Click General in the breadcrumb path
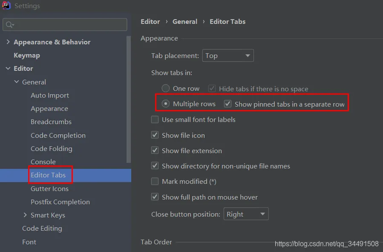The width and height of the screenshot is (383, 252). (185, 21)
